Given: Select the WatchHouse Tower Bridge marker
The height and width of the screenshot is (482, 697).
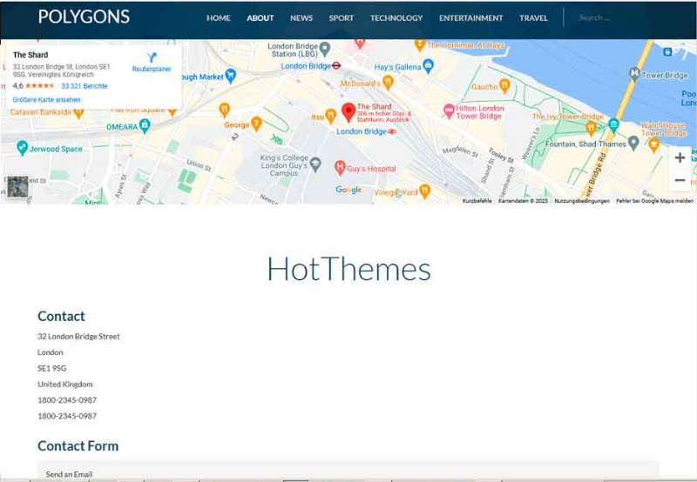Looking at the screenshot, I should click(653, 144).
